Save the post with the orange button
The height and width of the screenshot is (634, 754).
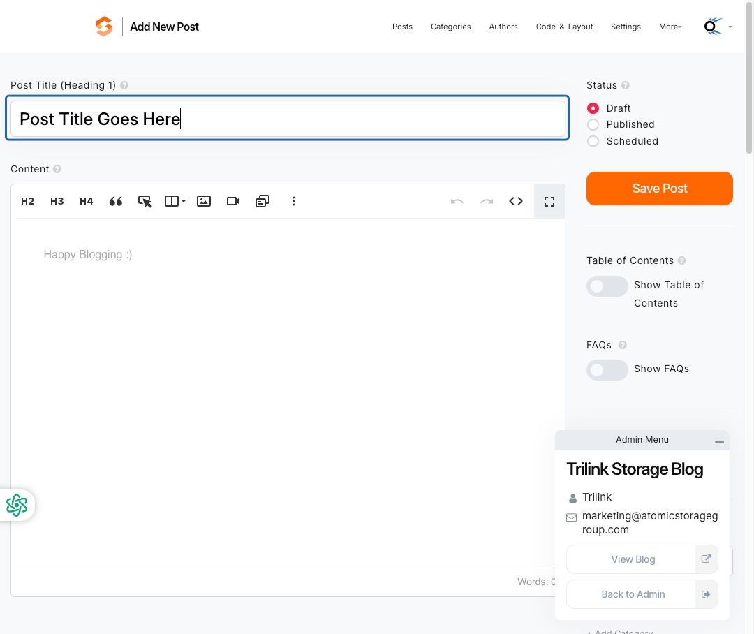click(659, 189)
